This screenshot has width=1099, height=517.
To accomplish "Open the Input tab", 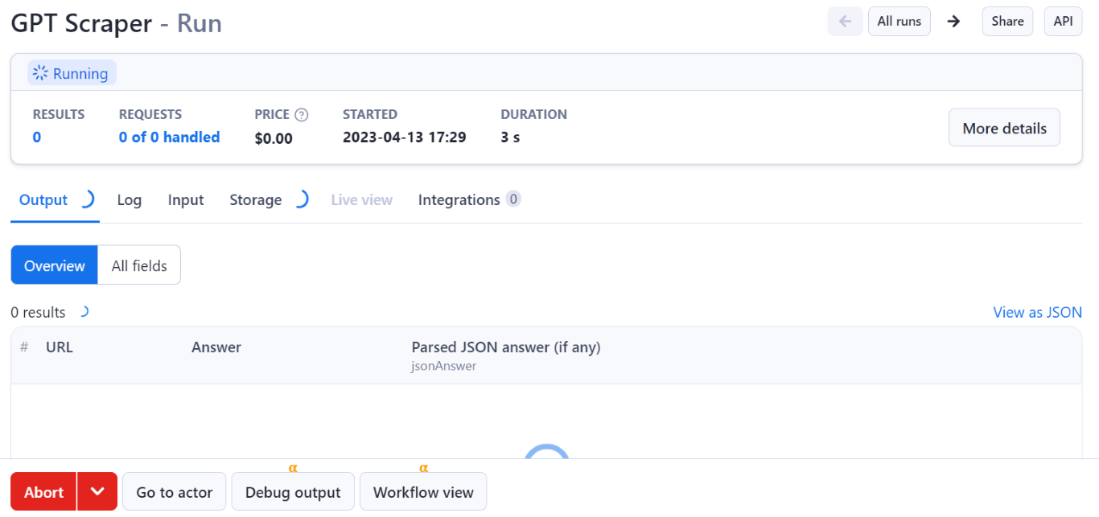I will (x=186, y=200).
